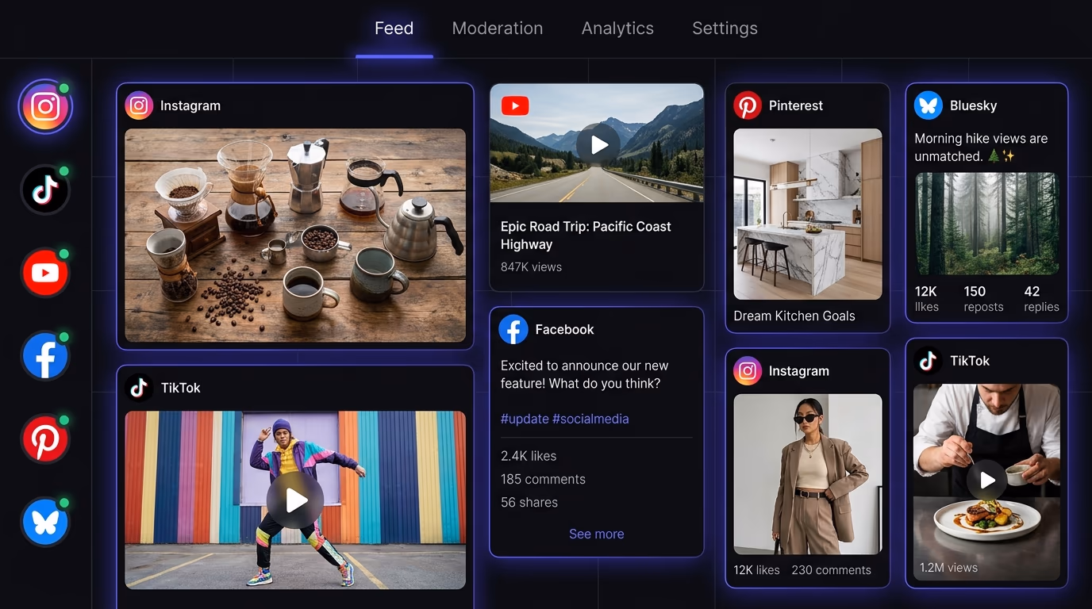Select TikTok icon in left sidebar
Viewport: 1092px width, 609px height.
45,190
